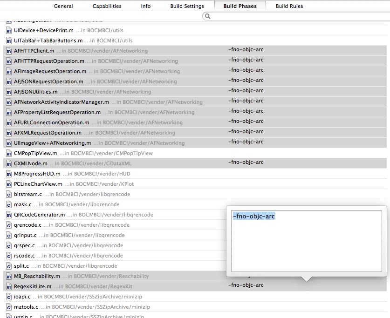Click AFHTTPRequestOperation.m file icon
Image resolution: width=390 pixels, height=318 pixels.
9,61
